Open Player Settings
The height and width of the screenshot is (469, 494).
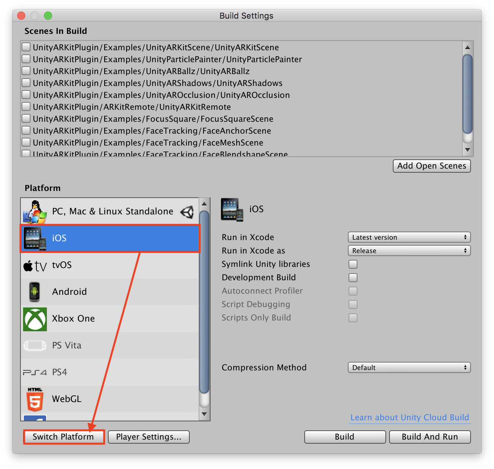point(149,437)
